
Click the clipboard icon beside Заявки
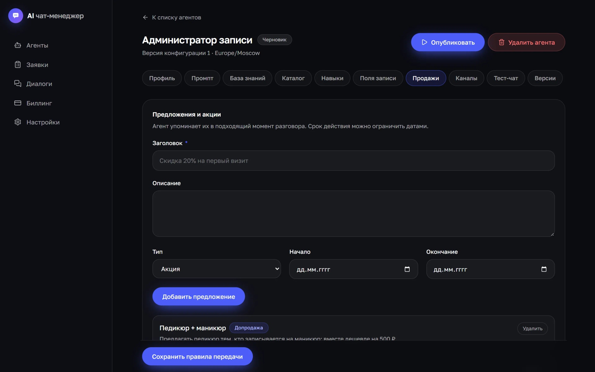click(18, 64)
